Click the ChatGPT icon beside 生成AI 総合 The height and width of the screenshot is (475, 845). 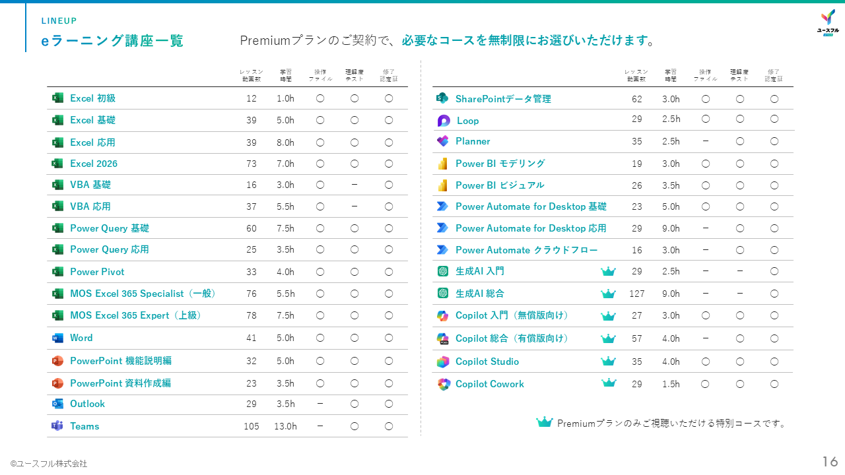click(443, 293)
